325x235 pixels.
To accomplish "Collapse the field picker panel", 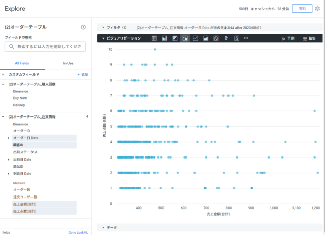I will pyautogui.click(x=83, y=27).
